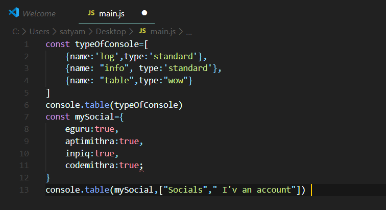Click the mySocial variable name on line 7
The height and width of the screenshot is (210, 386).
click(x=94, y=116)
